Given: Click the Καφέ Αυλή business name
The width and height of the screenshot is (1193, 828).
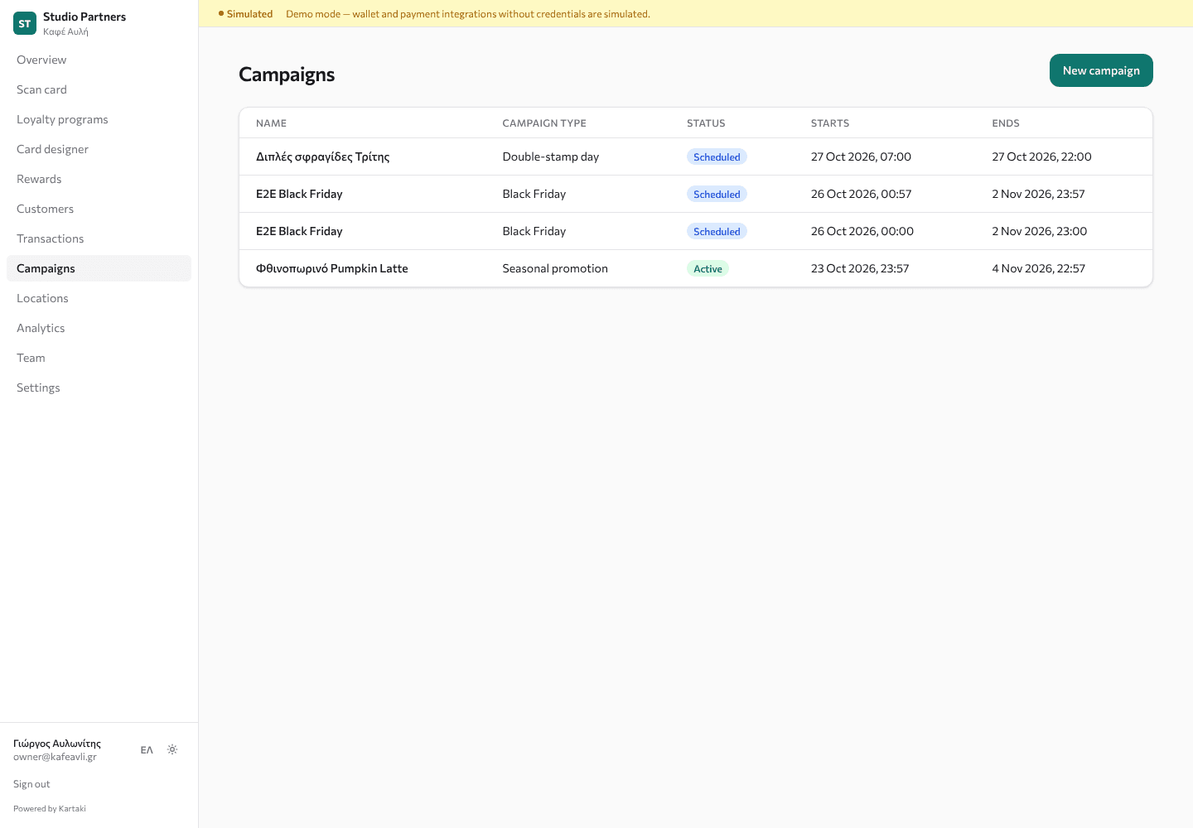Looking at the screenshot, I should tap(65, 31).
